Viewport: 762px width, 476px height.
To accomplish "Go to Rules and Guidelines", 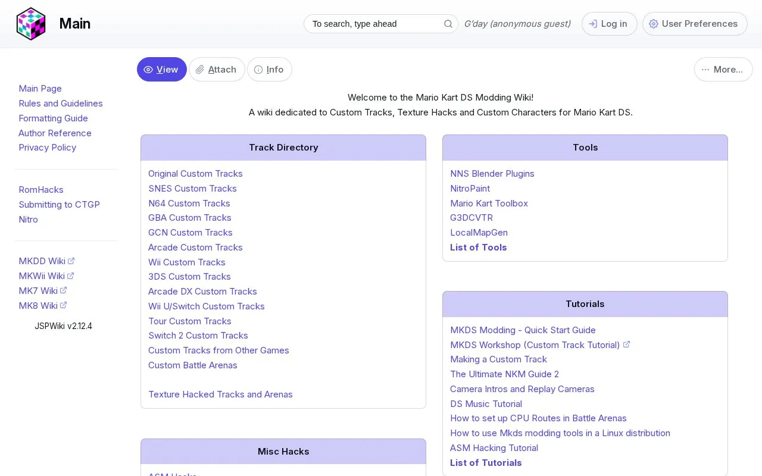I will coord(61,104).
